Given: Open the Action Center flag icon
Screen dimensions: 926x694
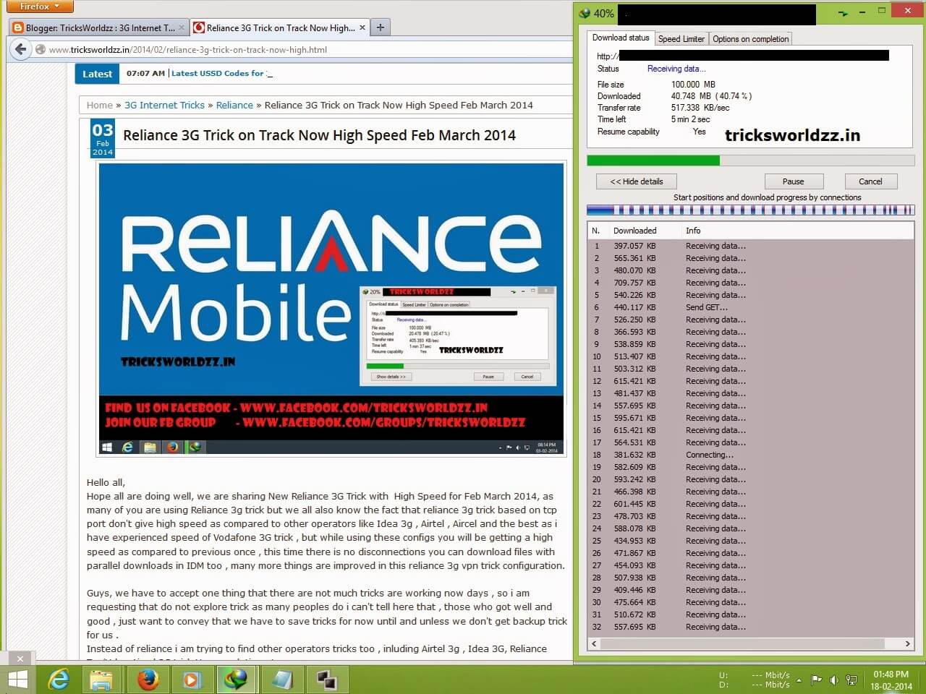Looking at the screenshot, I should [x=817, y=680].
